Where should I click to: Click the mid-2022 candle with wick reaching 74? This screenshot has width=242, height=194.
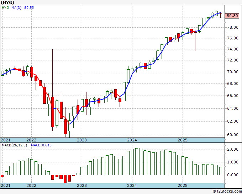[x=53, y=112]
